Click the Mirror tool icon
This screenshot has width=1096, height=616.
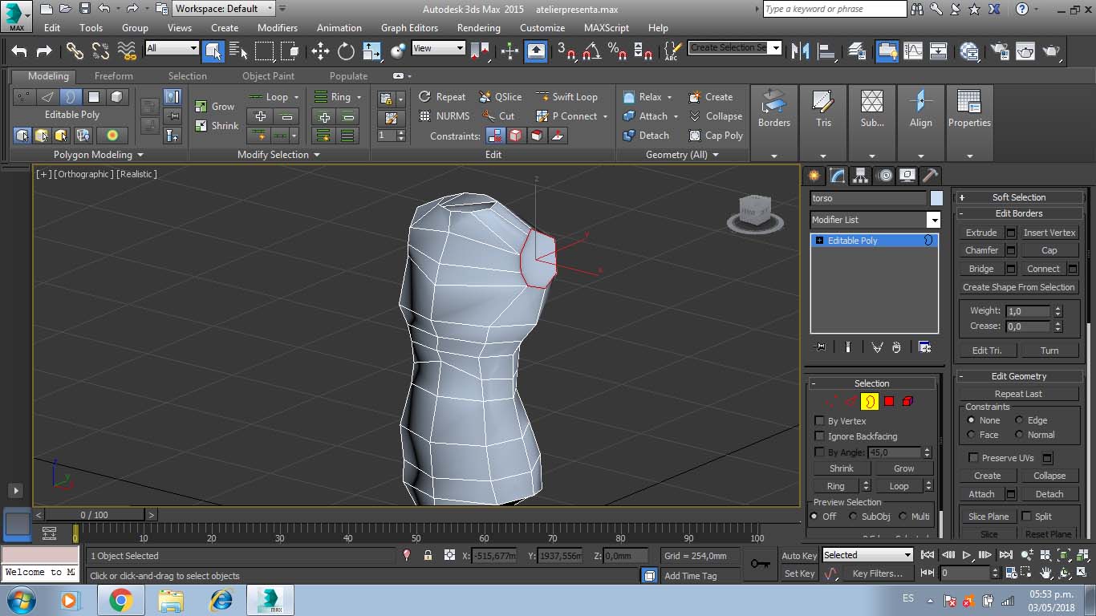800,51
